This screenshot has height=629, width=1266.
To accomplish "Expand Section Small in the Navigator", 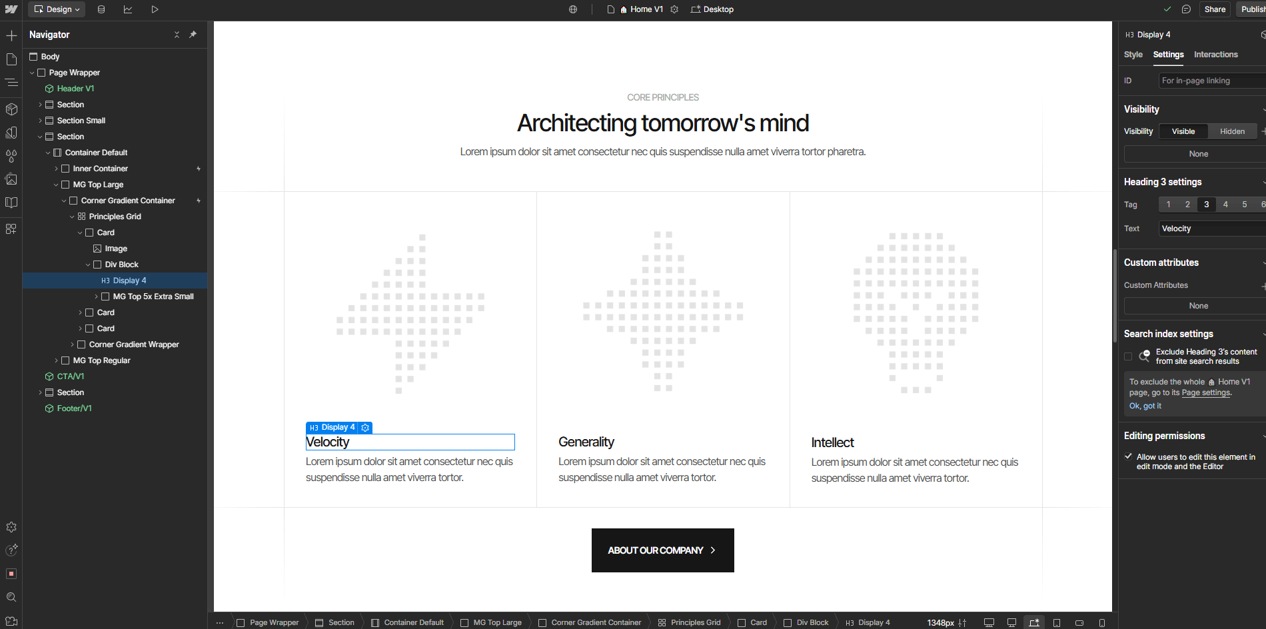I will click(40, 120).
